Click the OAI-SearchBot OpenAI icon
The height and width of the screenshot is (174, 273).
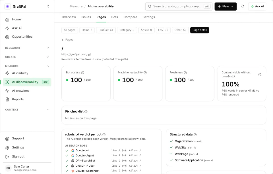(73, 161)
